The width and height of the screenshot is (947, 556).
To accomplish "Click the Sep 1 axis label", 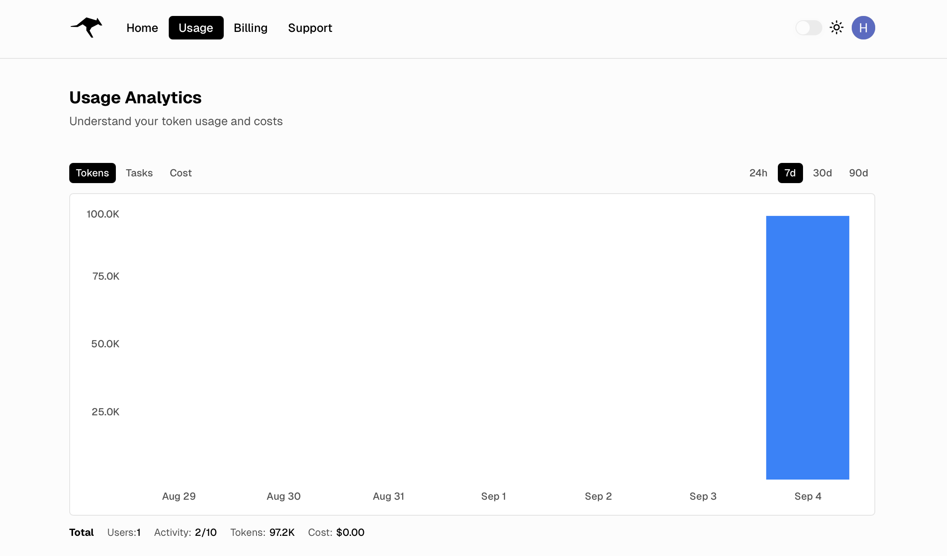I will [493, 496].
